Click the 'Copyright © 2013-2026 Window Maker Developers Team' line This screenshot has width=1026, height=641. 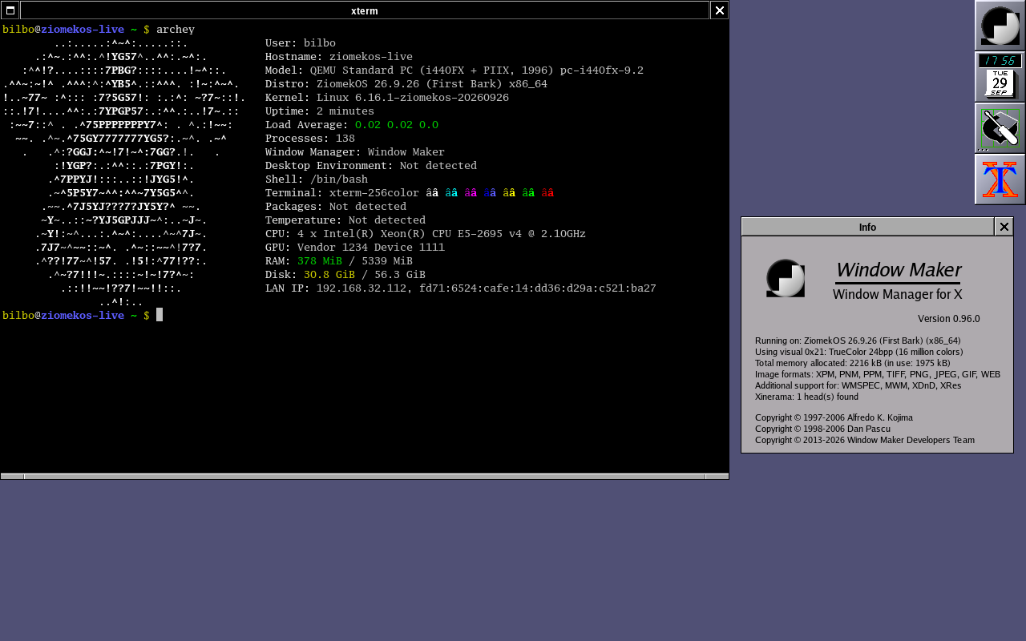tap(865, 440)
